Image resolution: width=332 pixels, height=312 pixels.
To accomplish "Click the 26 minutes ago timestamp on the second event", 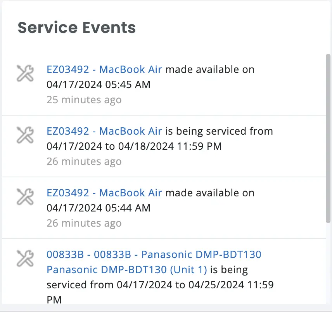I will coord(84,161).
